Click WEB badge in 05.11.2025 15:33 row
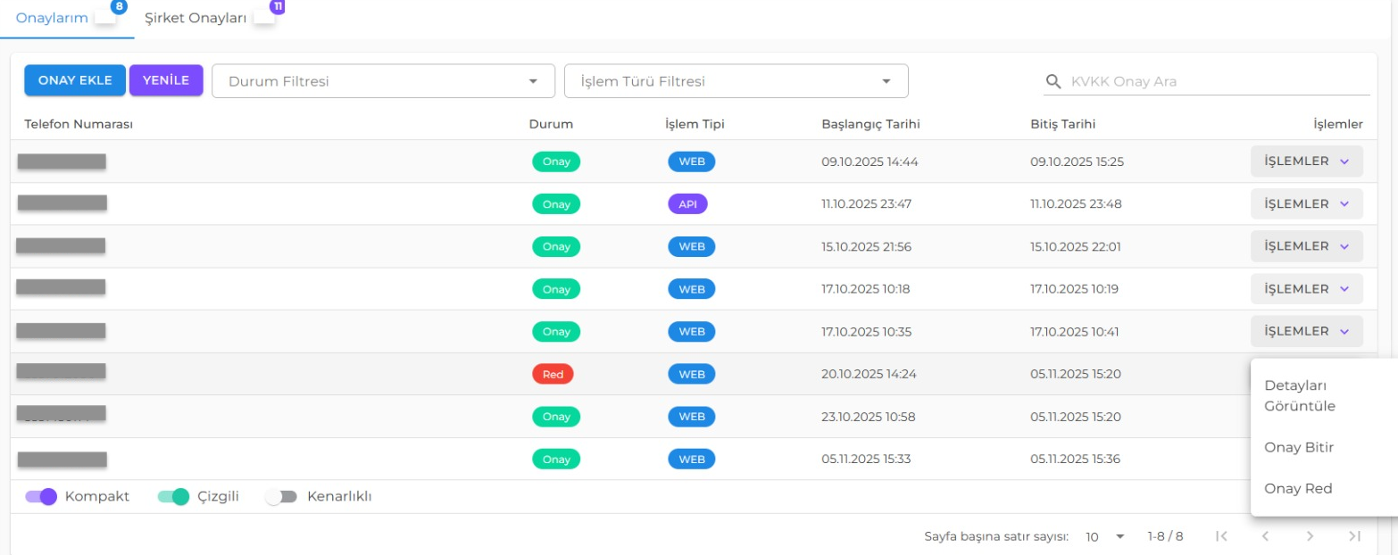 [x=692, y=460]
